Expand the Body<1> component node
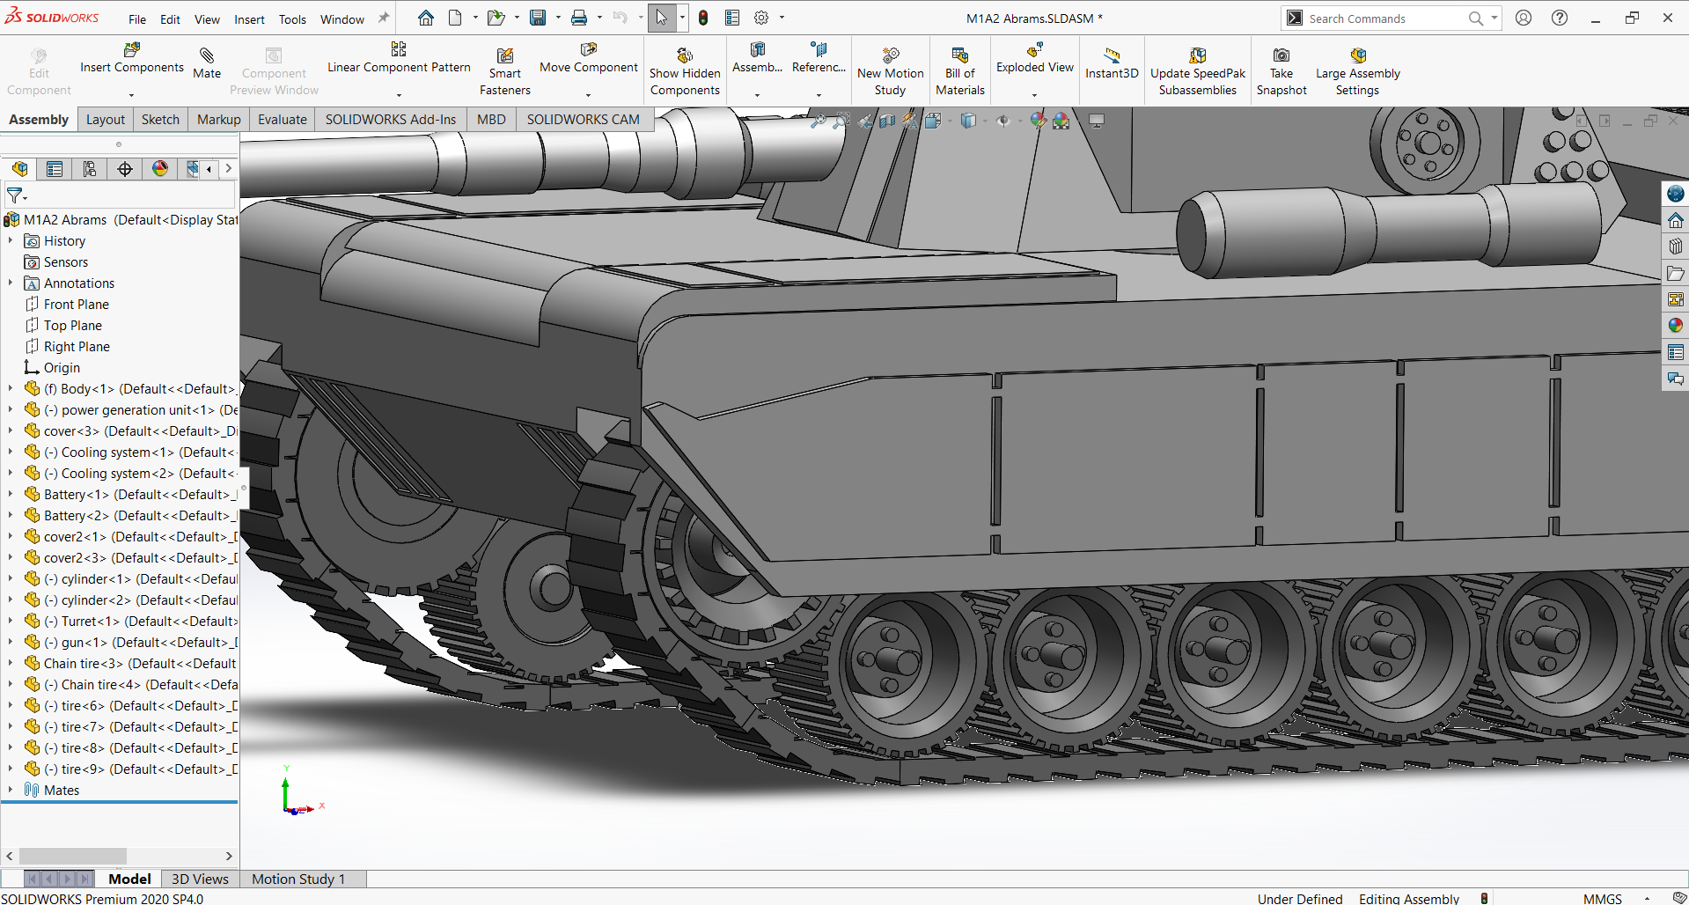Image resolution: width=1689 pixels, height=905 pixels. coord(11,388)
